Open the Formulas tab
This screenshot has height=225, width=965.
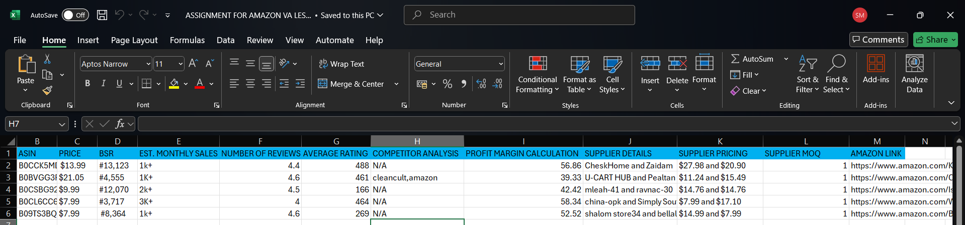(187, 40)
